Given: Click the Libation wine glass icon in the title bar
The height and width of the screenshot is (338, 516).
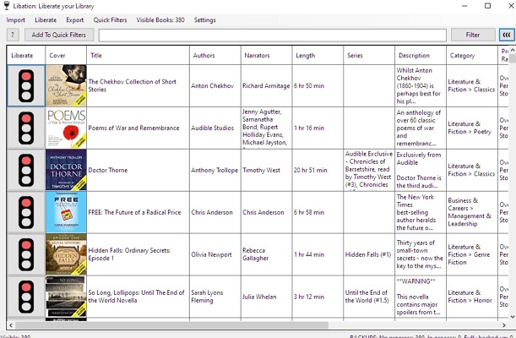Looking at the screenshot, I should coord(6,6).
